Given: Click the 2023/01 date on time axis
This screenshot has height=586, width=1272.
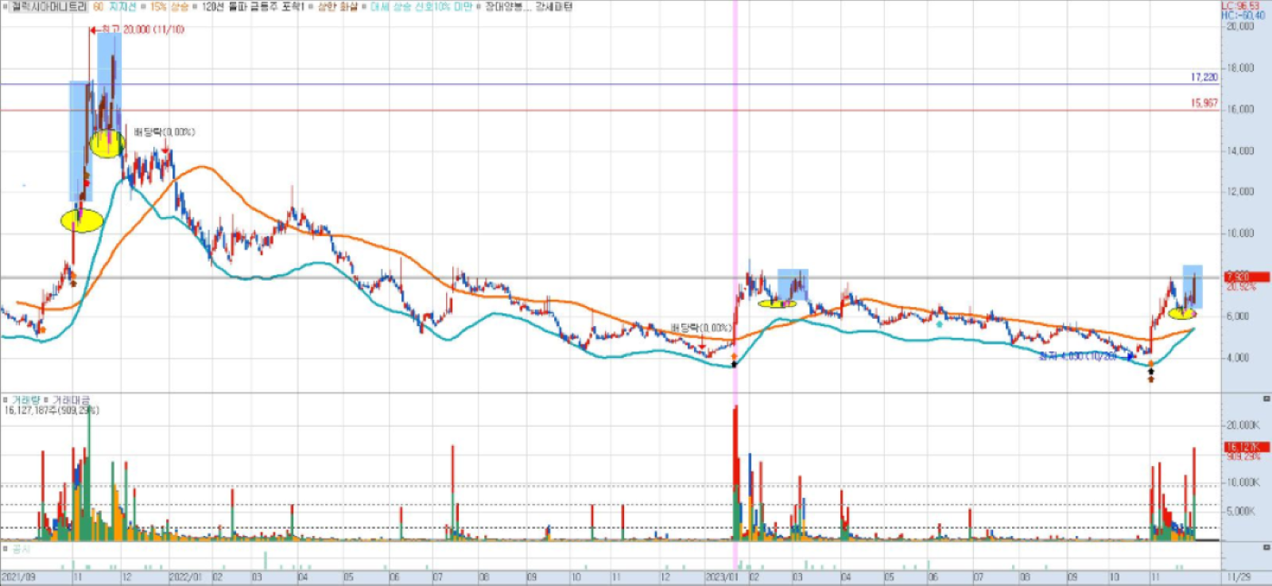Looking at the screenshot, I should pos(723,576).
